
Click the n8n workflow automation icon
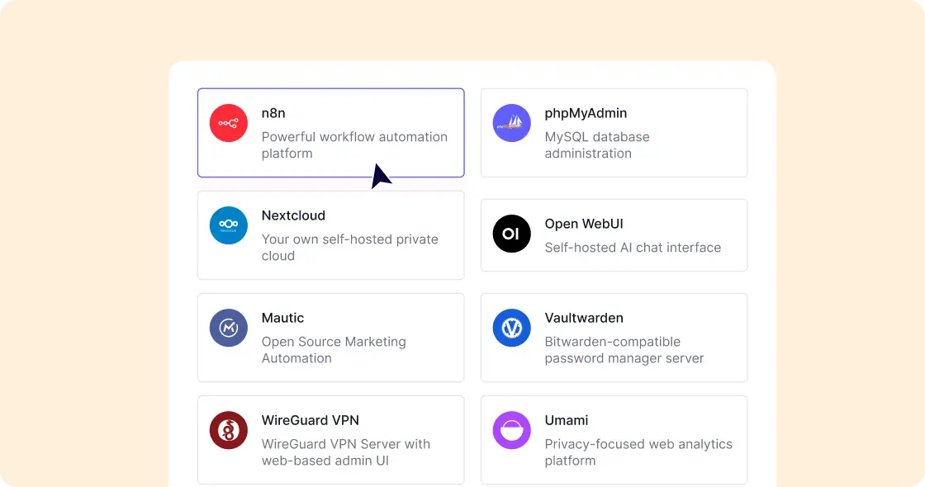tap(228, 122)
